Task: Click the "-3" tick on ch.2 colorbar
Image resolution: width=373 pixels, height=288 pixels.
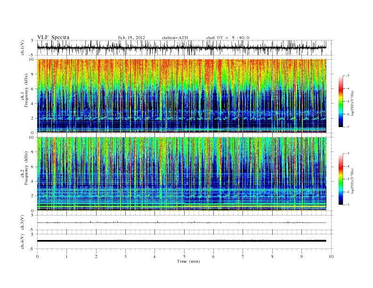Action: [x=348, y=153]
